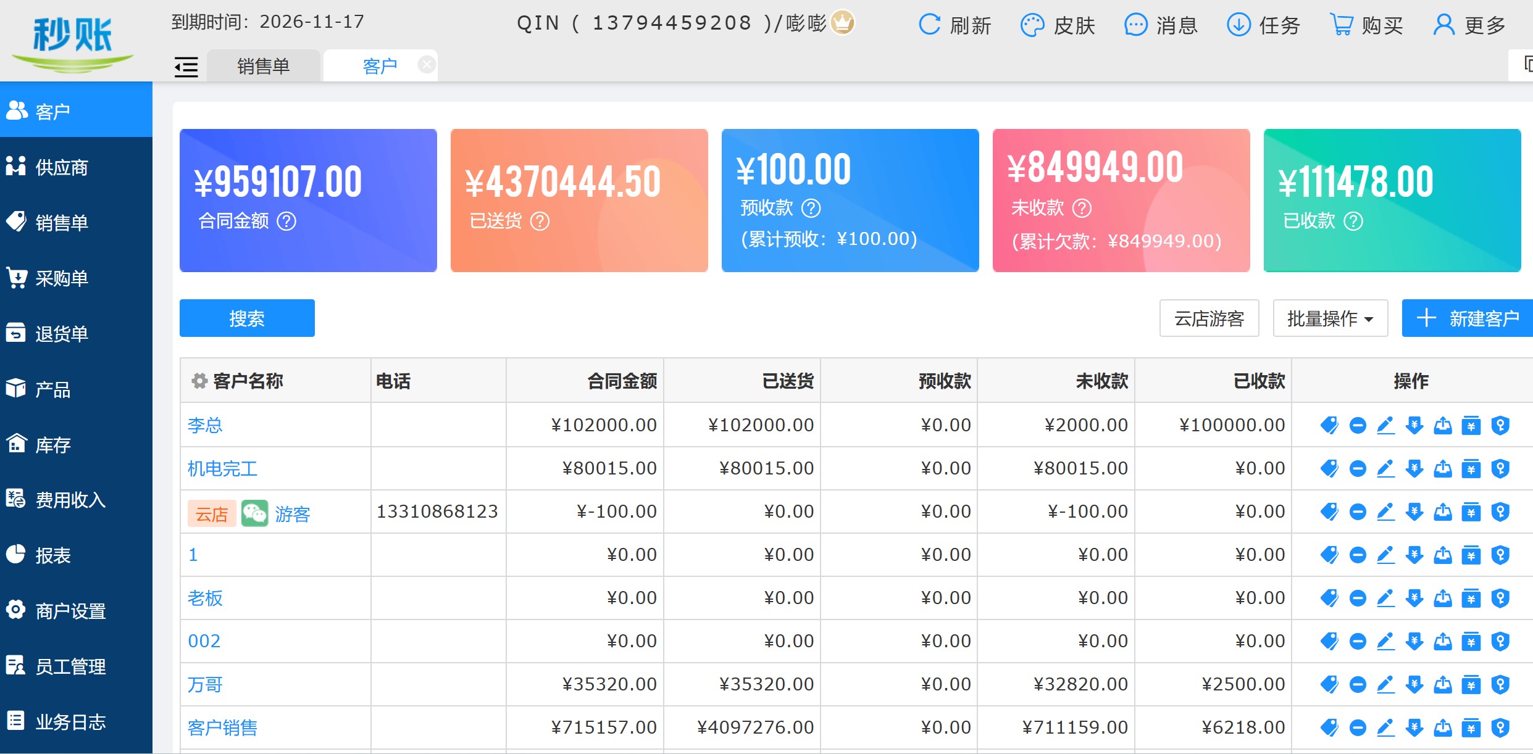
Task: Click the help icon next to 预收款
Action: click(811, 208)
